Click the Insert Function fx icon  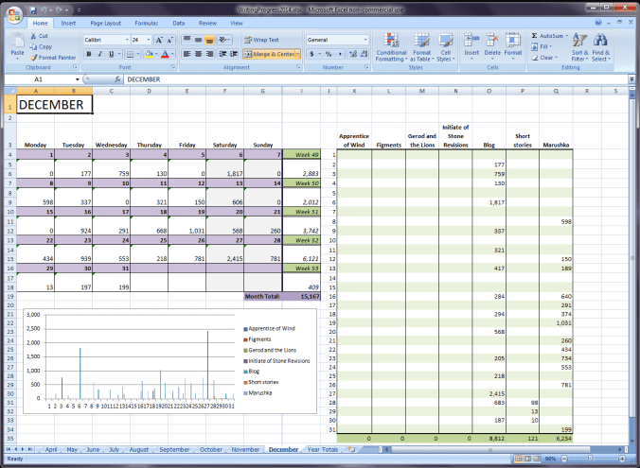click(117, 79)
